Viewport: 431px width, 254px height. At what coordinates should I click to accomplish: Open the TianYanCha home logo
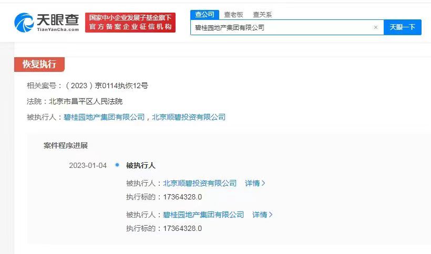tap(47, 23)
